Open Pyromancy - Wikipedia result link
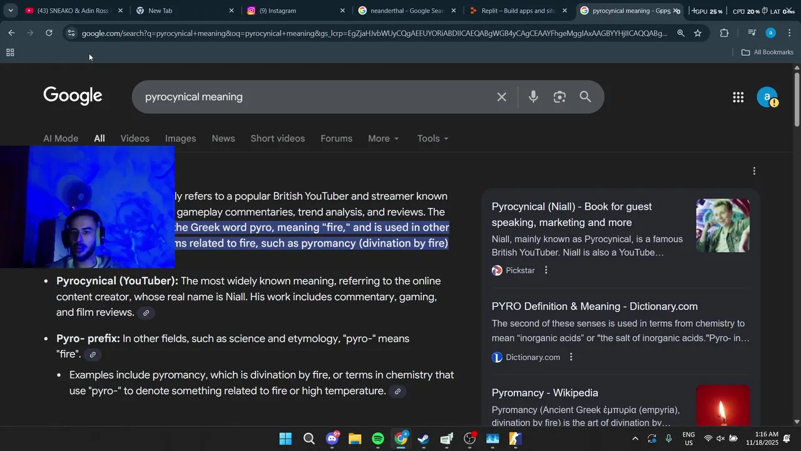Image resolution: width=801 pixels, height=451 pixels. 545,393
